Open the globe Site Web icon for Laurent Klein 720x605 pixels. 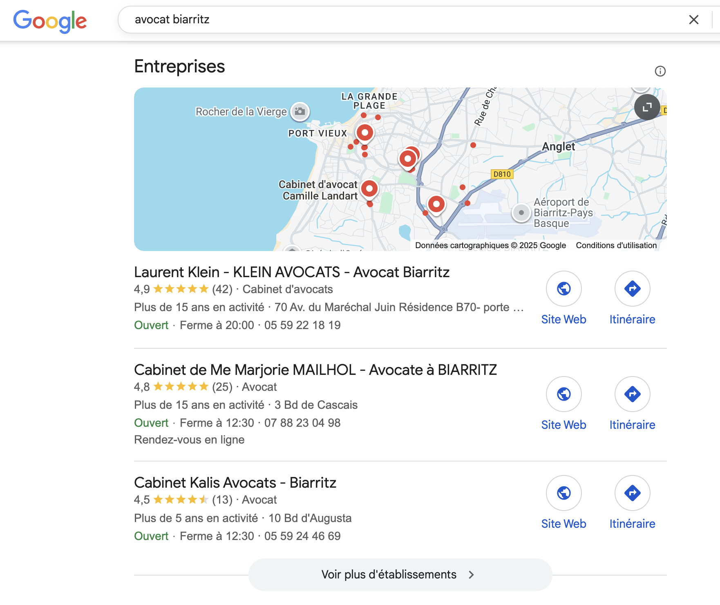tap(563, 289)
